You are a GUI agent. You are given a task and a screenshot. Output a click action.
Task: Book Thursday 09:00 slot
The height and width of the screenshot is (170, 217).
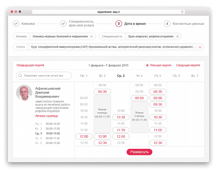point(139,98)
